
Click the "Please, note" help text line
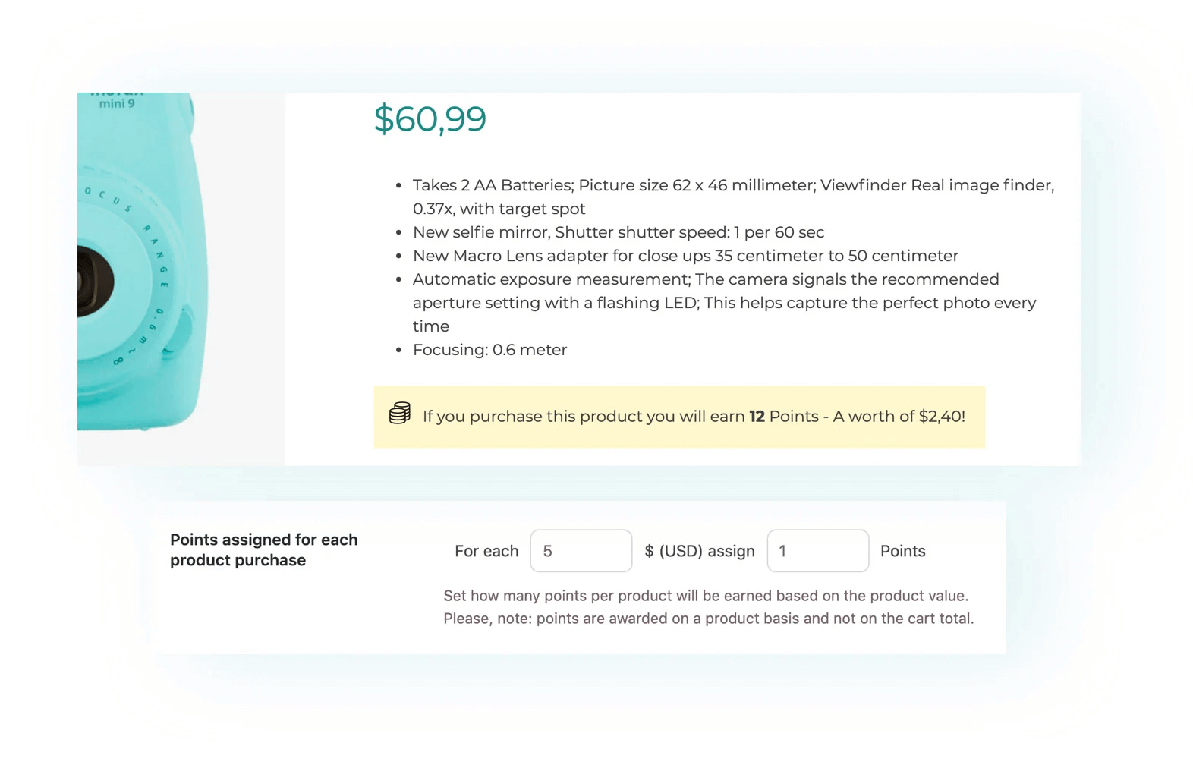pyautogui.click(x=708, y=619)
